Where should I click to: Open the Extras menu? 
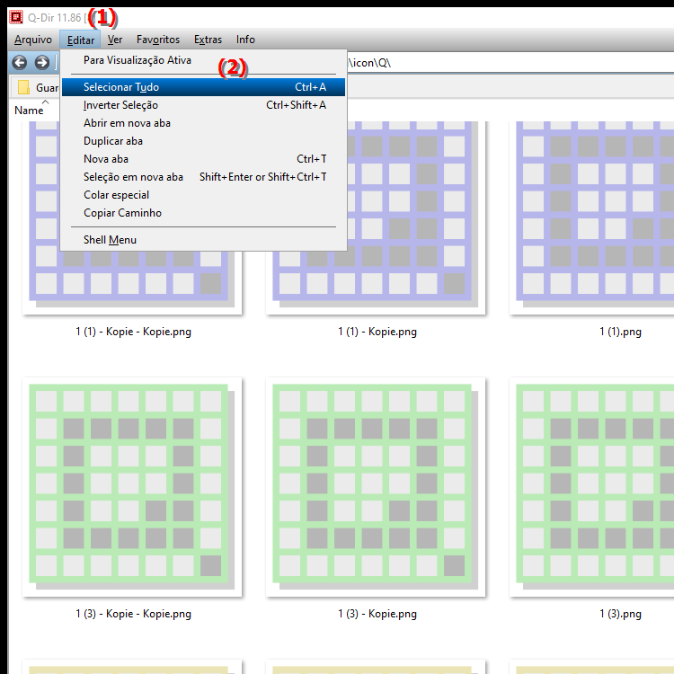tap(208, 40)
